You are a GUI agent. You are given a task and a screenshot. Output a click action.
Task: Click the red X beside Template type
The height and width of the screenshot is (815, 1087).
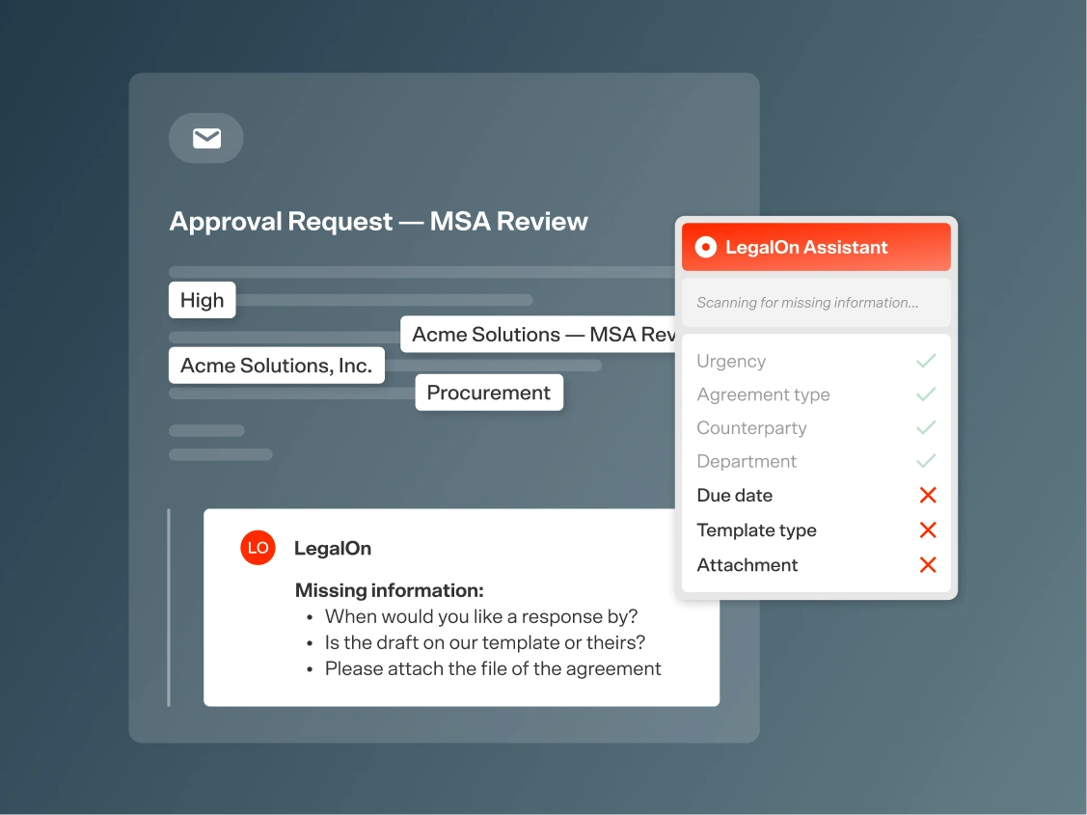pyautogui.click(x=928, y=530)
